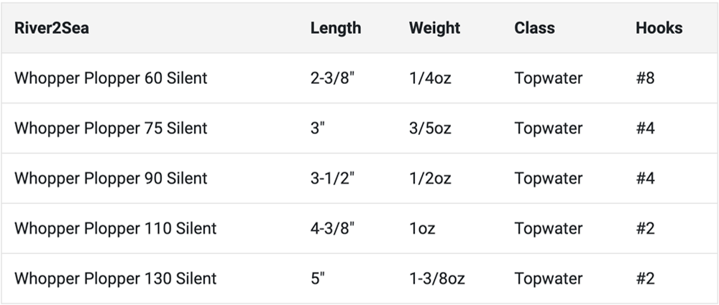This screenshot has width=719, height=305.
Task: Click the River2Sea column header
Action: [x=52, y=28]
